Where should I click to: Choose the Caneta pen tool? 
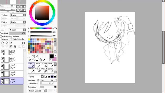point(38,65)
